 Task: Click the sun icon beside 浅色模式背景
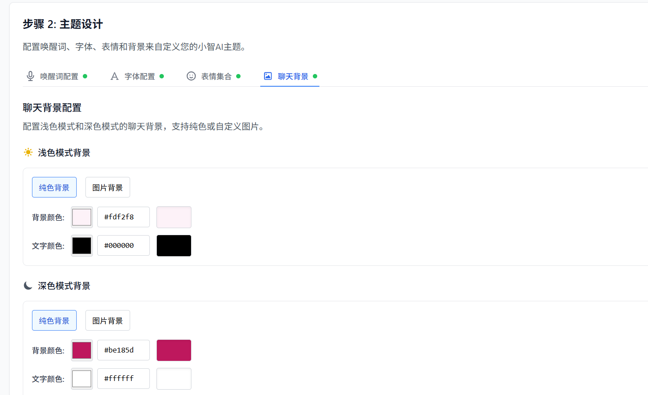coord(28,152)
